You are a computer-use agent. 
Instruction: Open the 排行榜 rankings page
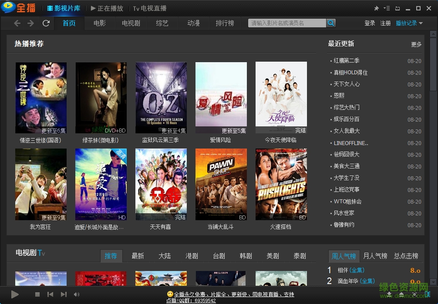225,23
